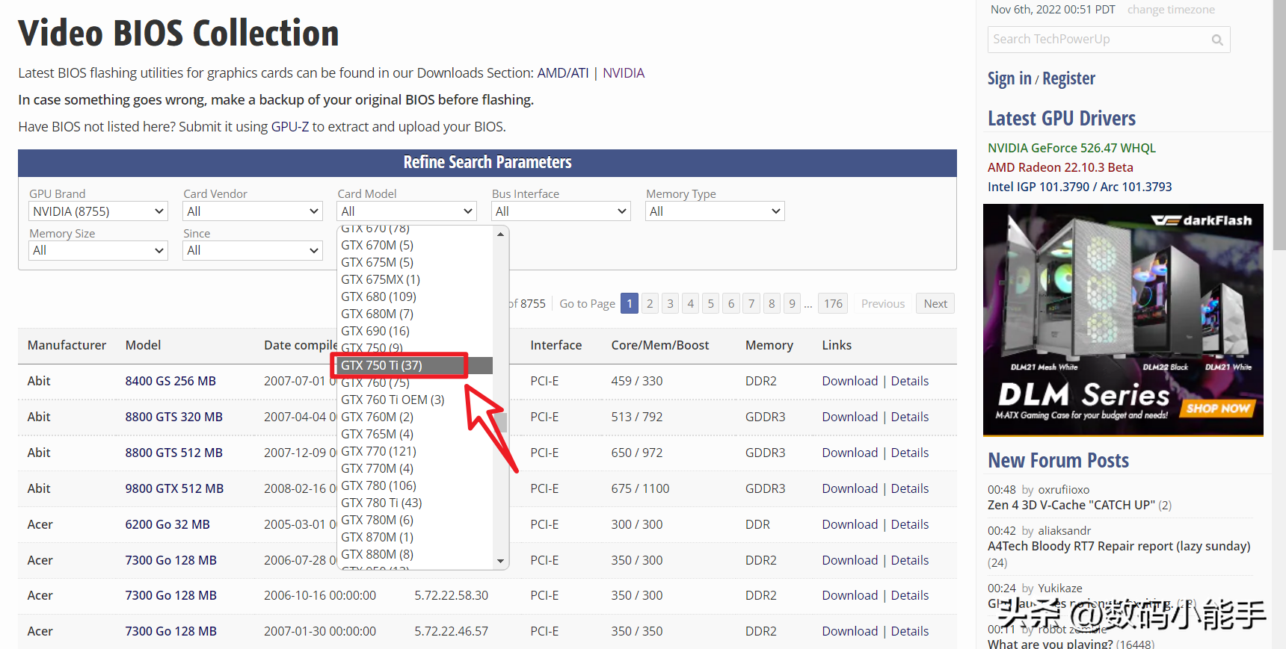Click the darkFlash DLM Series ad banner

coord(1122,320)
